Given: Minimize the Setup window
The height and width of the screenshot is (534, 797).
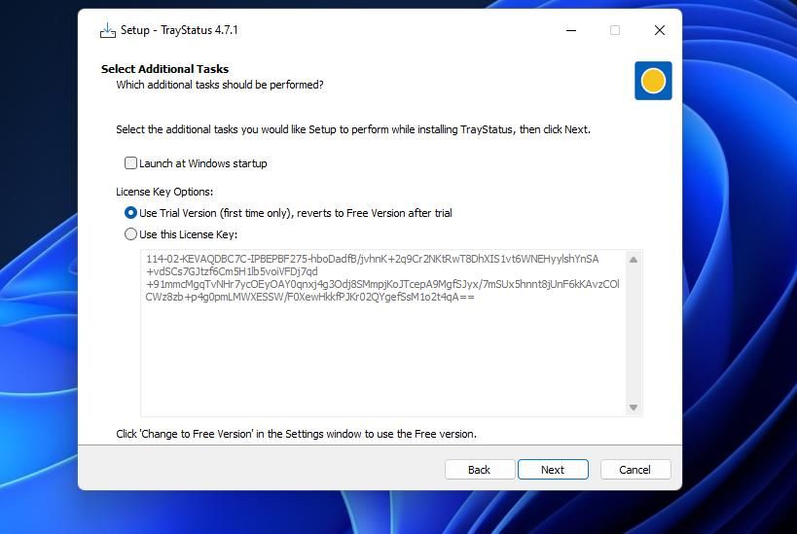Looking at the screenshot, I should tap(571, 30).
